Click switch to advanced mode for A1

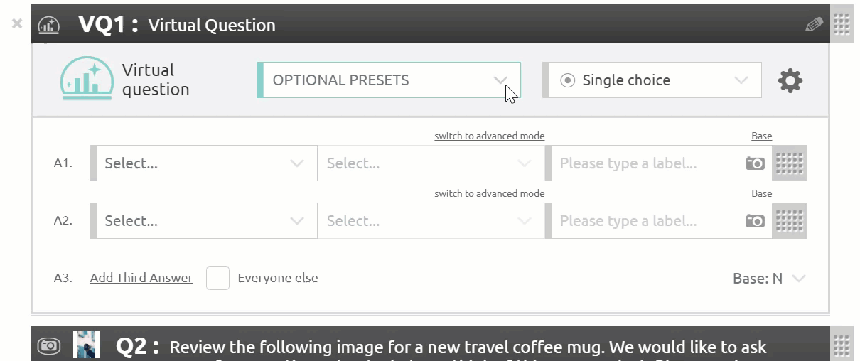pyautogui.click(x=490, y=136)
